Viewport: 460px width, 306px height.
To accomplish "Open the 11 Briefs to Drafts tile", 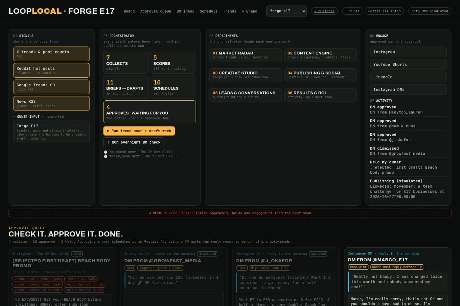I will click(x=126, y=87).
